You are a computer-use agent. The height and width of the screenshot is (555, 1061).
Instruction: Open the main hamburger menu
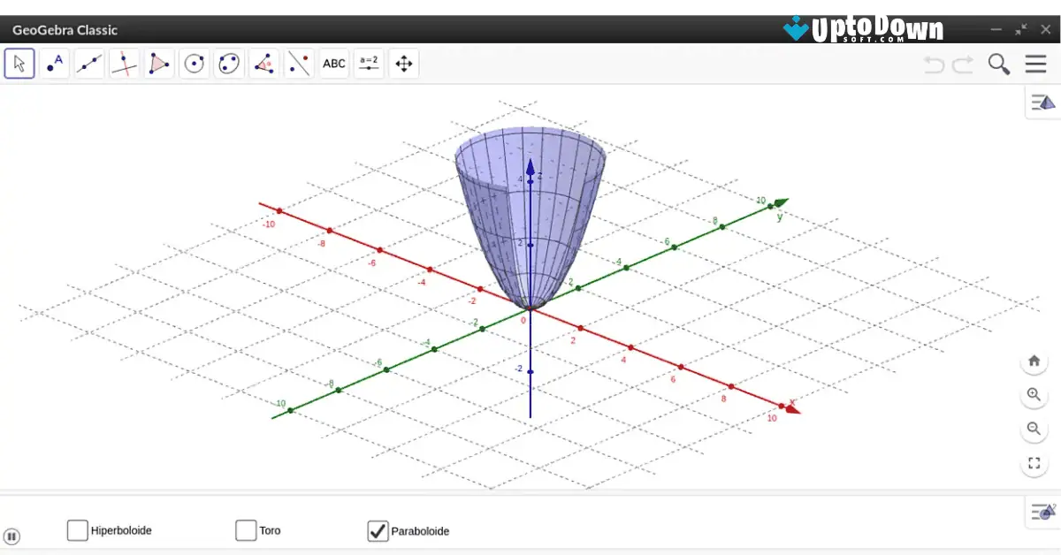(1033, 64)
